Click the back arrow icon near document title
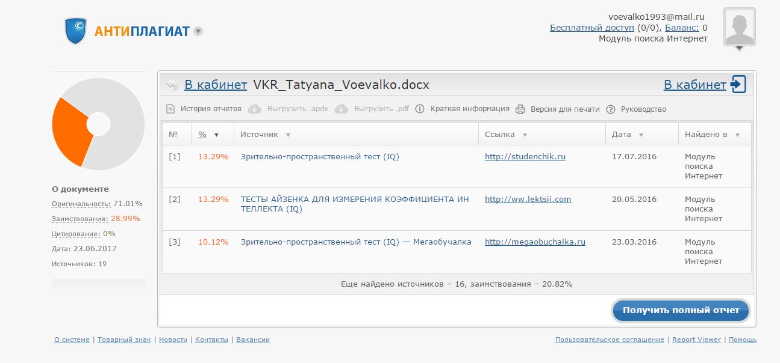 point(172,85)
